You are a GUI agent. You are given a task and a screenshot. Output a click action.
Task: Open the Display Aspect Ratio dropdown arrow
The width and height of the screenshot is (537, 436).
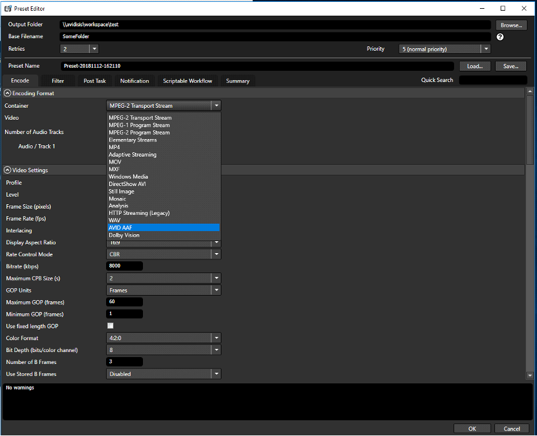[x=216, y=242]
